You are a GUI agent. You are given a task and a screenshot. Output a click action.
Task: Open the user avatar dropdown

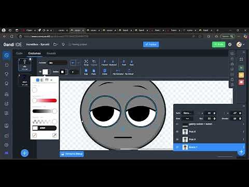pos(240,44)
